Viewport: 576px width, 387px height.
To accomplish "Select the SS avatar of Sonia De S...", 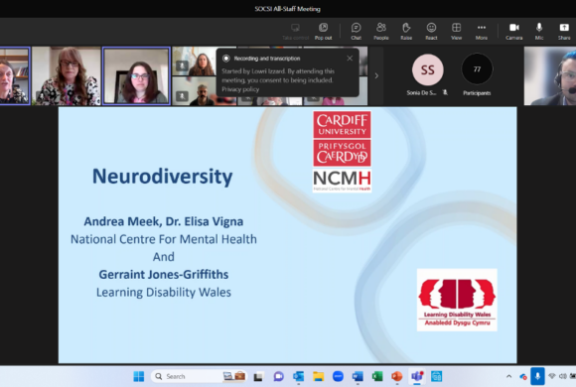I will tap(428, 69).
